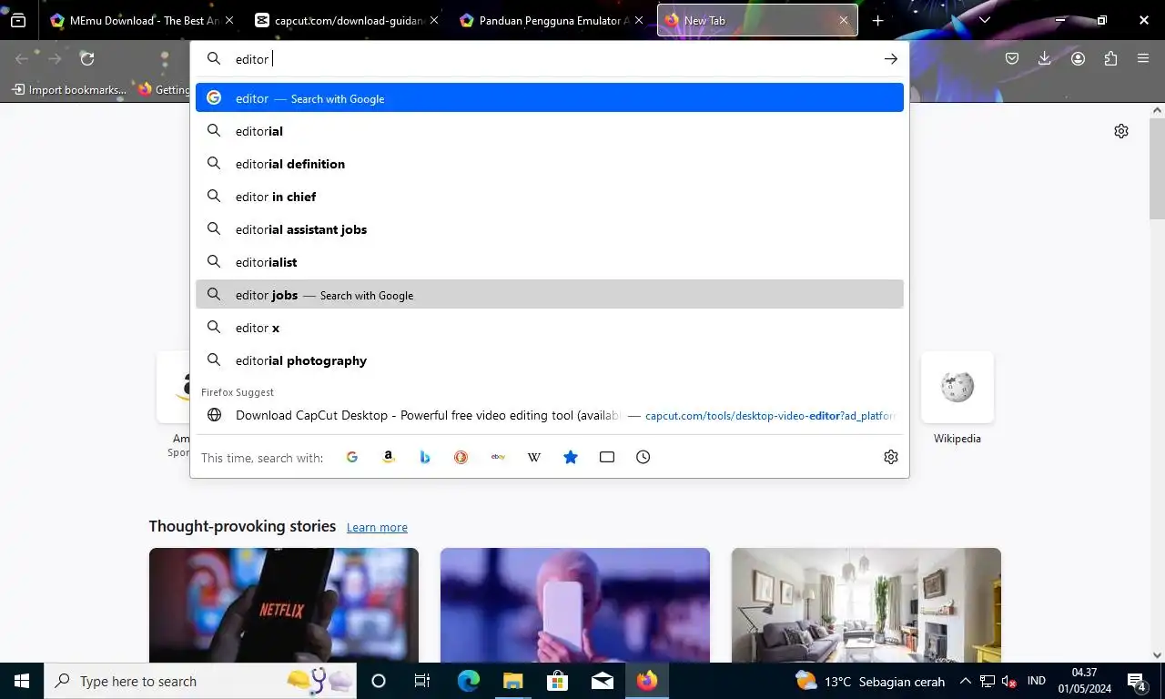Open new tab page personalize gear
The height and width of the screenshot is (699, 1165).
coord(1121,131)
